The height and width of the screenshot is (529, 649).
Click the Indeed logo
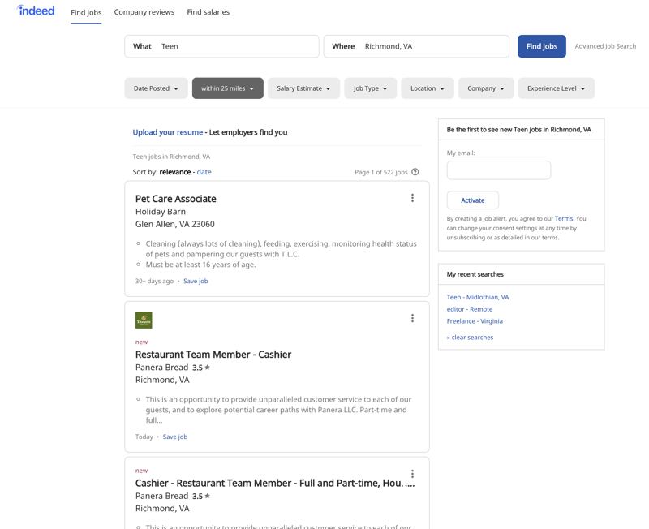coord(36,11)
